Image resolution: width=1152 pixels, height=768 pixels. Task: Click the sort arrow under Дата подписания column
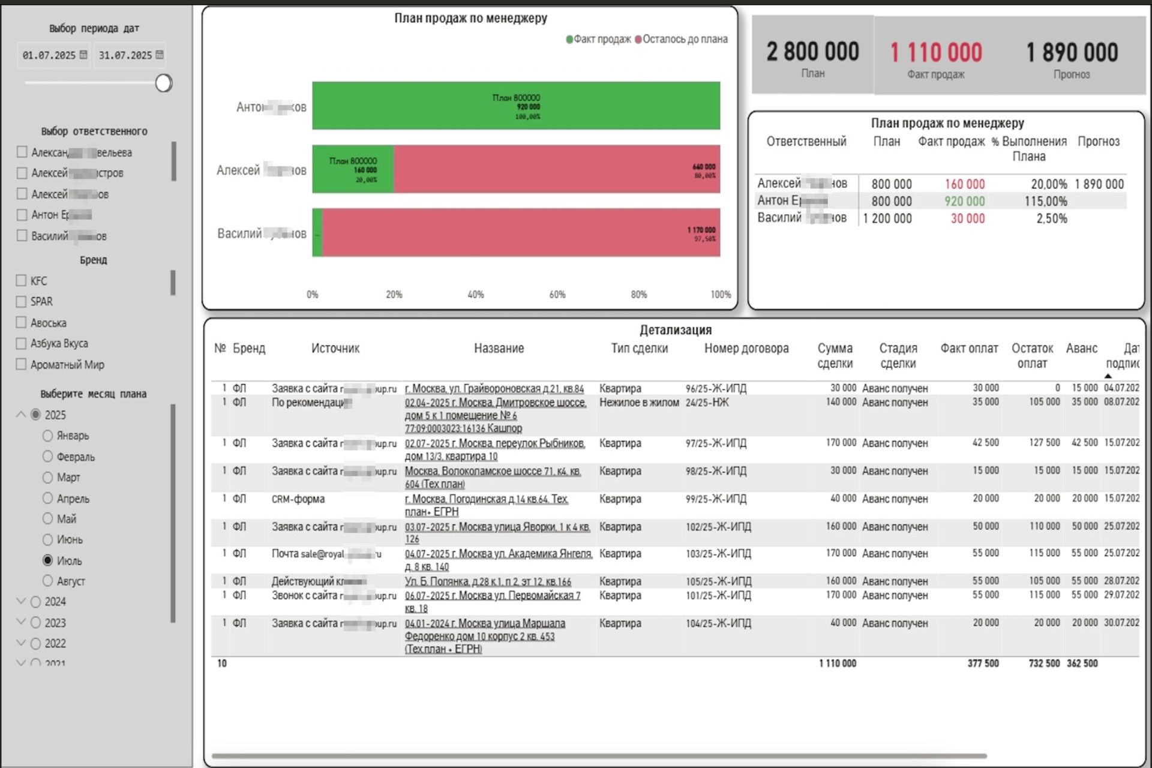(1108, 376)
